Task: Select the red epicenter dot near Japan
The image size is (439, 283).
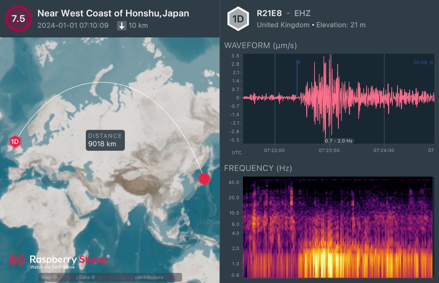Action: (x=204, y=179)
